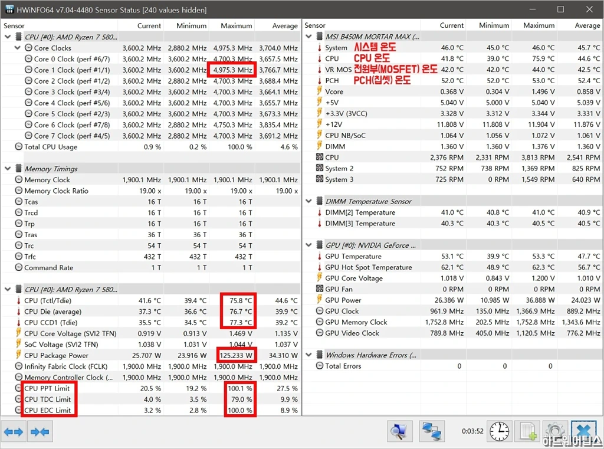Click the Memory Clock circle icon

[18, 179]
